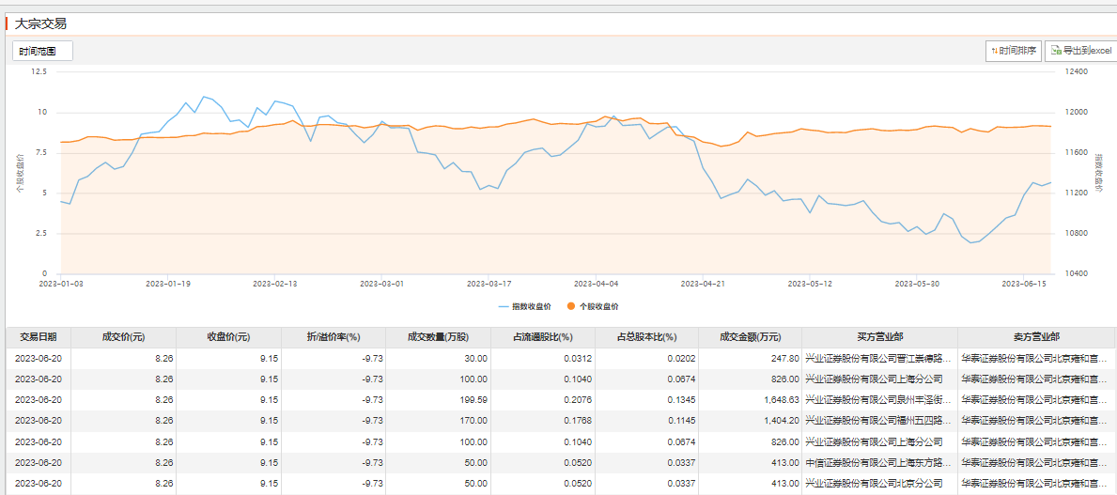This screenshot has height=495, width=1117.
Task: Sort by 成交金额(万元) column header
Action: 750,337
